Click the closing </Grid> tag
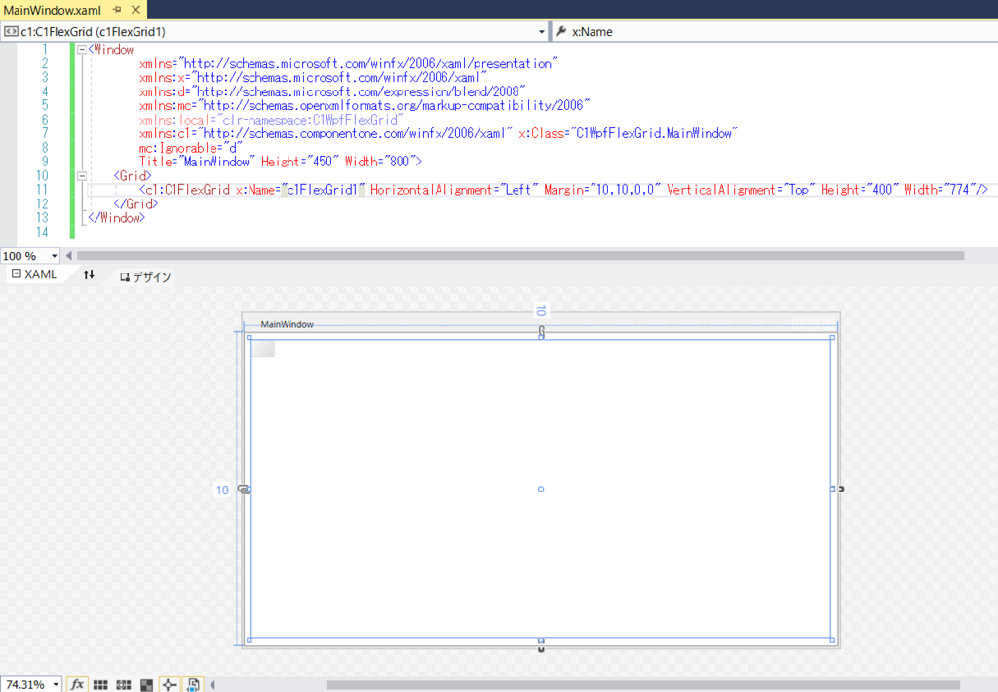 click(135, 204)
